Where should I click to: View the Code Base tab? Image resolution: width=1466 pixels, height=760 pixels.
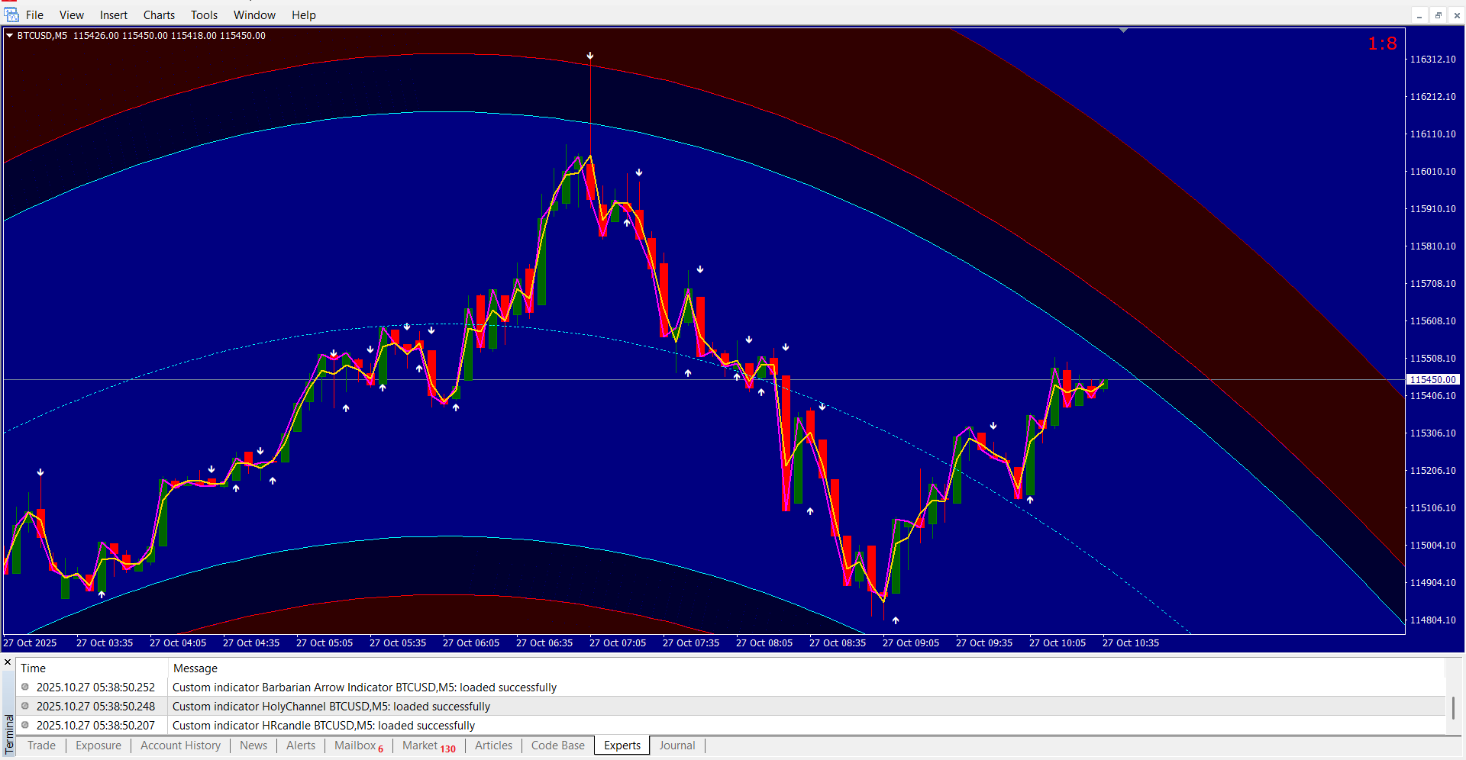(x=557, y=746)
